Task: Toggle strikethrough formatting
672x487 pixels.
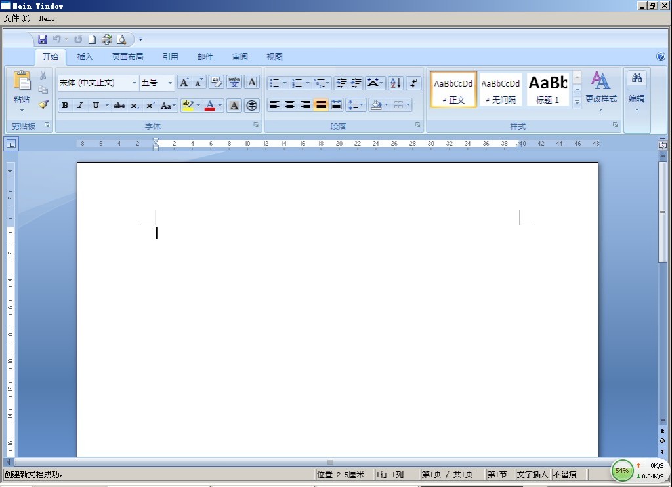Action: [x=119, y=106]
